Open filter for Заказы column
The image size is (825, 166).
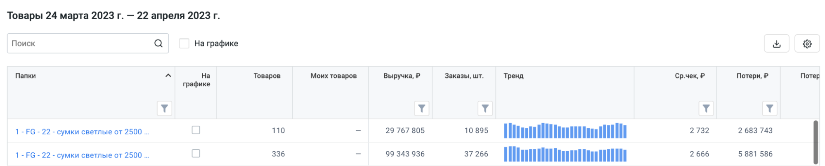pyautogui.click(x=485, y=108)
